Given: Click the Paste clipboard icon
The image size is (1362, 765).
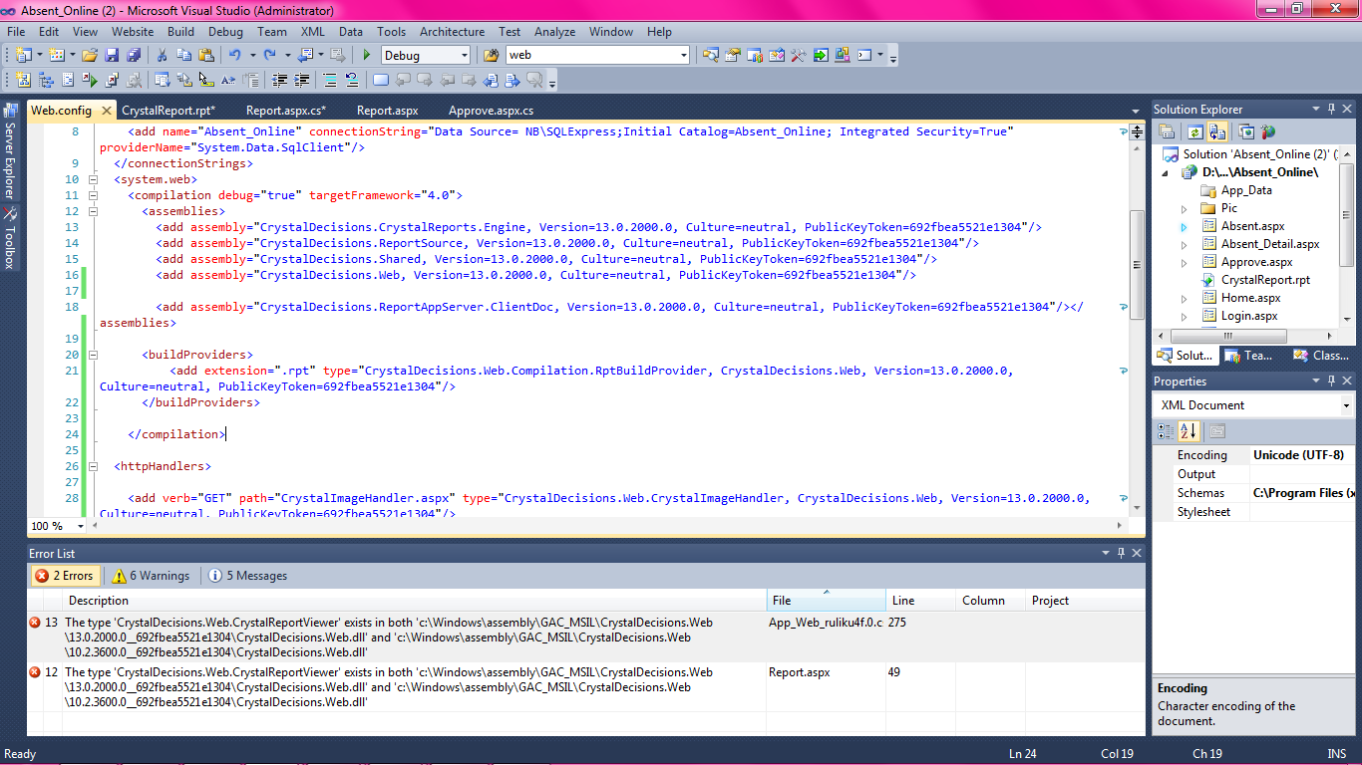Looking at the screenshot, I should pos(207,56).
